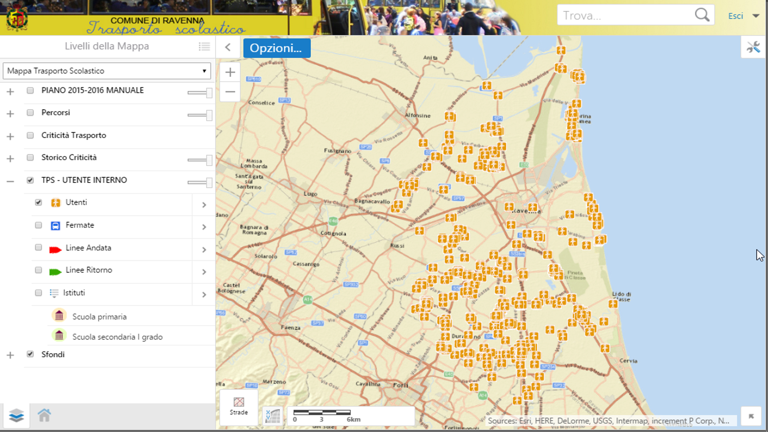Click the Ravenna coat of arms logo

pyautogui.click(x=17, y=18)
